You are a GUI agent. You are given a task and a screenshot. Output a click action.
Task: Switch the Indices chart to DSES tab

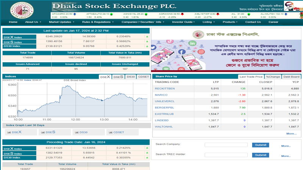(x=118, y=77)
